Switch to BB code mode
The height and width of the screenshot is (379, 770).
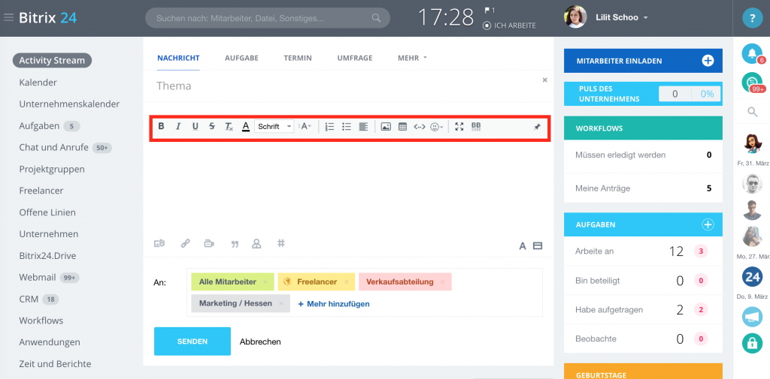(x=476, y=127)
